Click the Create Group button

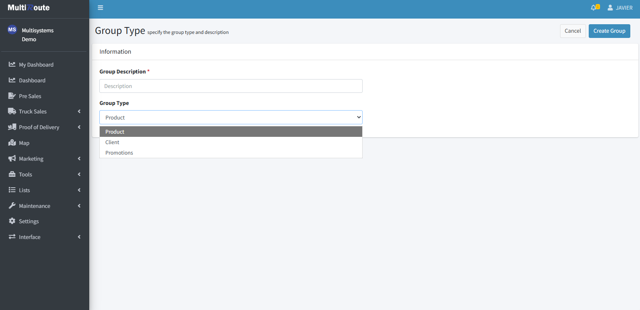(x=609, y=31)
